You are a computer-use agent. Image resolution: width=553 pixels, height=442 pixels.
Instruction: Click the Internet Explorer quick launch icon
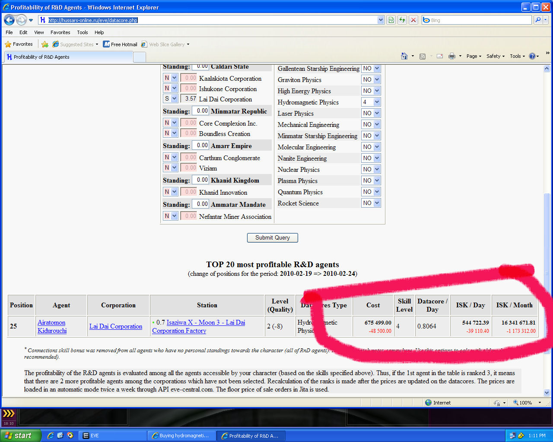(51, 436)
